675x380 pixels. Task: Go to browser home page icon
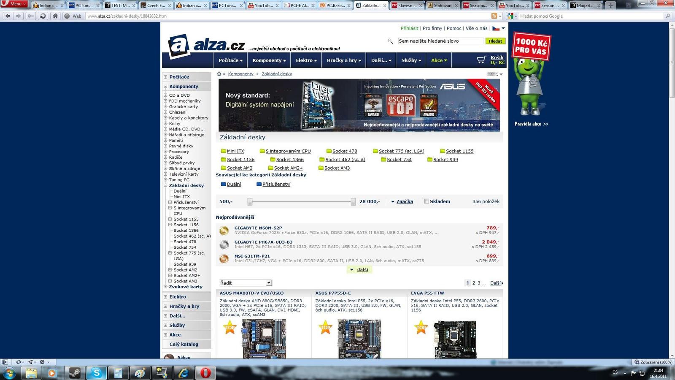point(55,16)
